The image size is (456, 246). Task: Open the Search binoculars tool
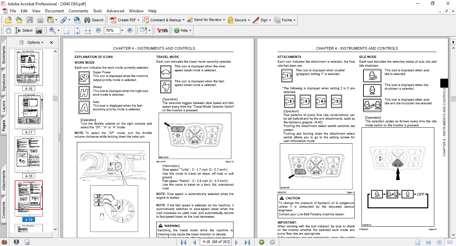tap(94, 20)
